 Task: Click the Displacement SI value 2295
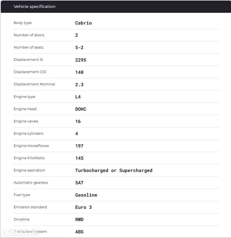point(81,60)
